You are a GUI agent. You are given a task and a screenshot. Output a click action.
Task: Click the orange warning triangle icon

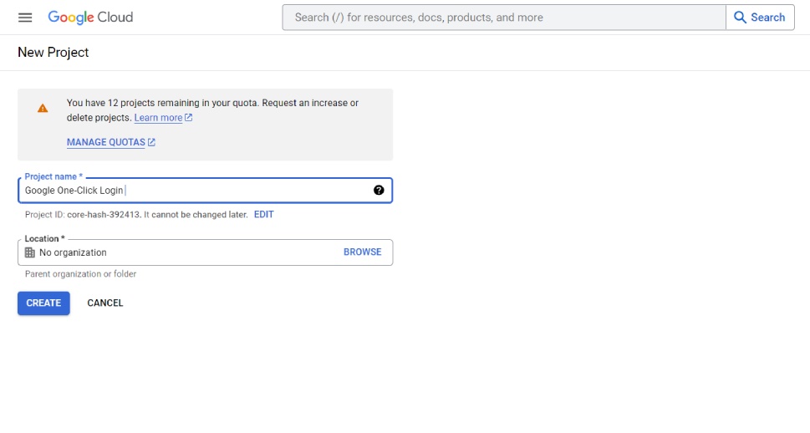tap(43, 108)
